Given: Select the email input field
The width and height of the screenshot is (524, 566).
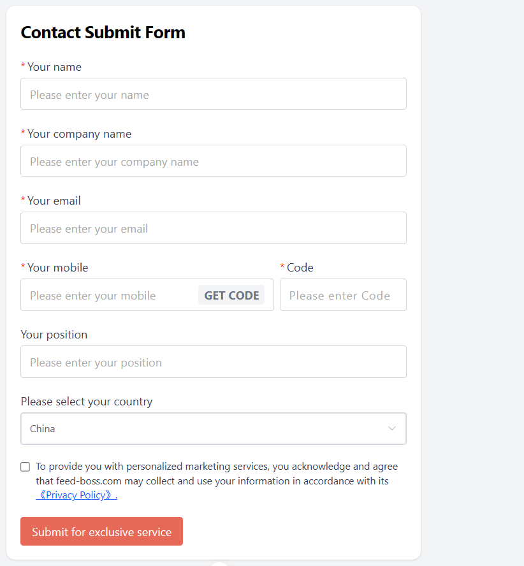Looking at the screenshot, I should point(213,228).
